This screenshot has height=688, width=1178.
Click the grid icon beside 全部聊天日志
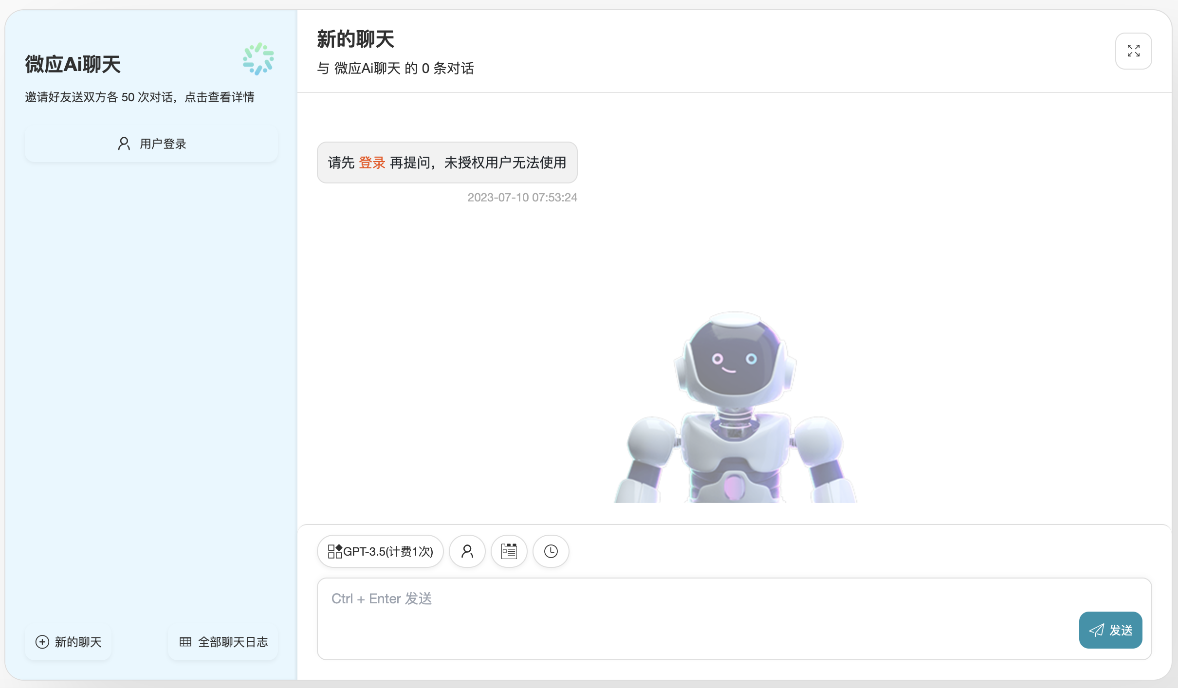point(185,642)
